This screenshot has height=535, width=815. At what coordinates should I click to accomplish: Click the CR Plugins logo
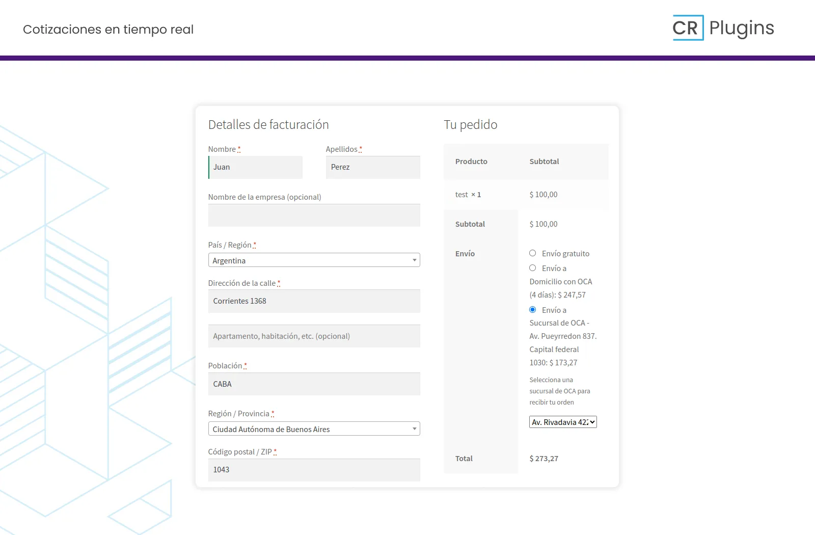point(723,28)
